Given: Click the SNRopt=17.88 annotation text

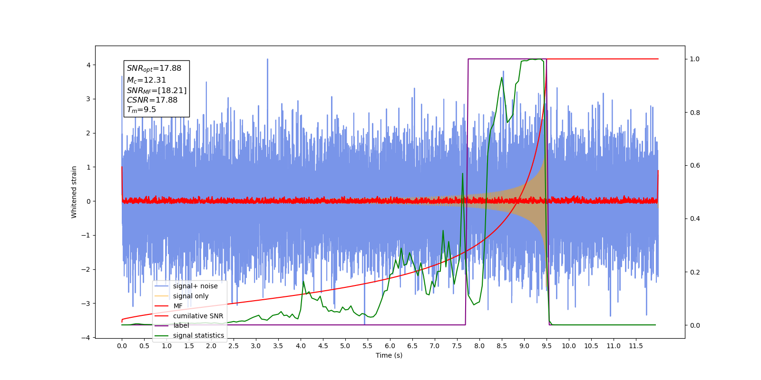Looking at the screenshot, I should click(x=154, y=68).
